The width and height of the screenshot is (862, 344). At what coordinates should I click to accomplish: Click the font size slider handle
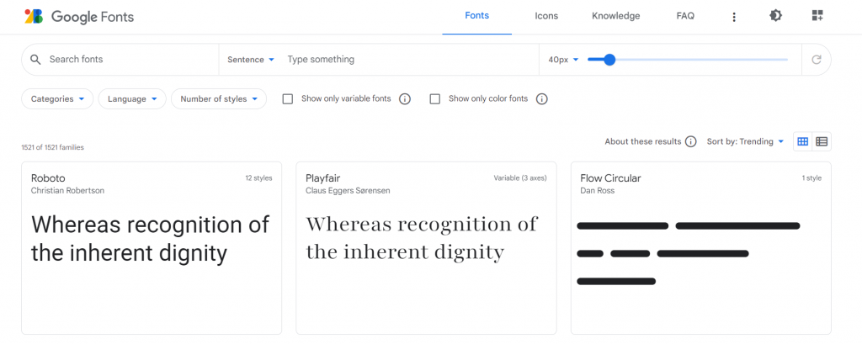[609, 60]
